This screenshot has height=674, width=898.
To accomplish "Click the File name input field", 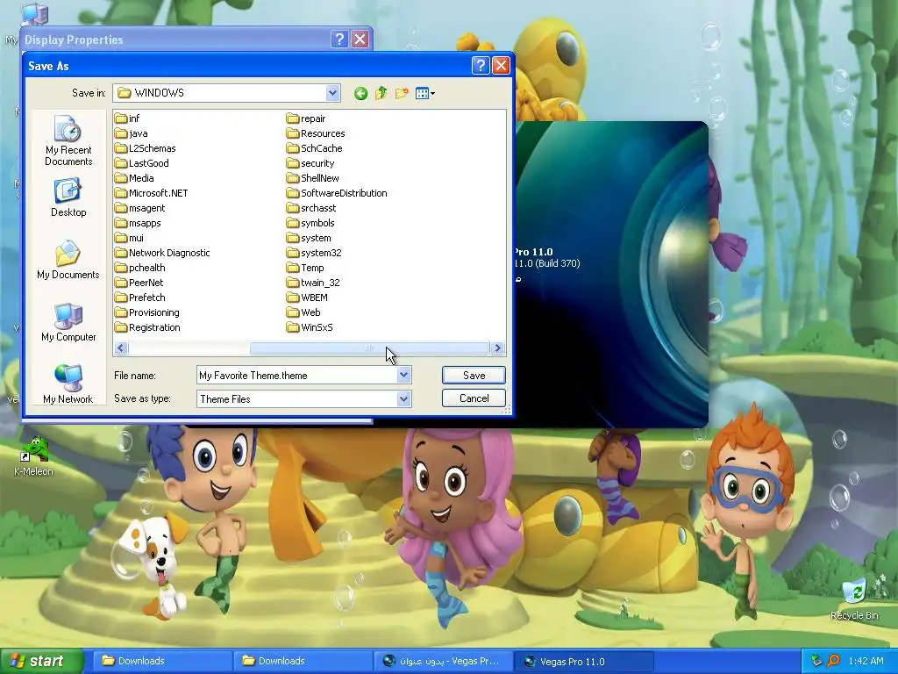I will pos(296,375).
